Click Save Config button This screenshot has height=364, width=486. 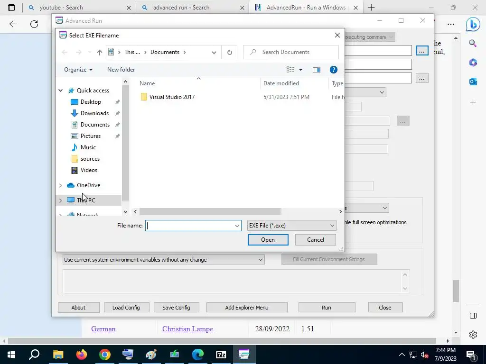click(x=176, y=308)
